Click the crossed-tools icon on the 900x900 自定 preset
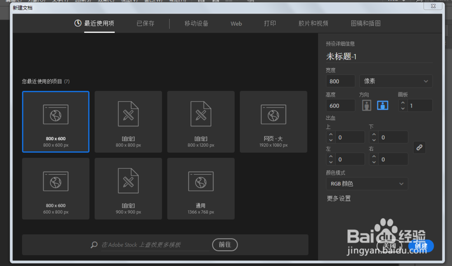 click(128, 181)
